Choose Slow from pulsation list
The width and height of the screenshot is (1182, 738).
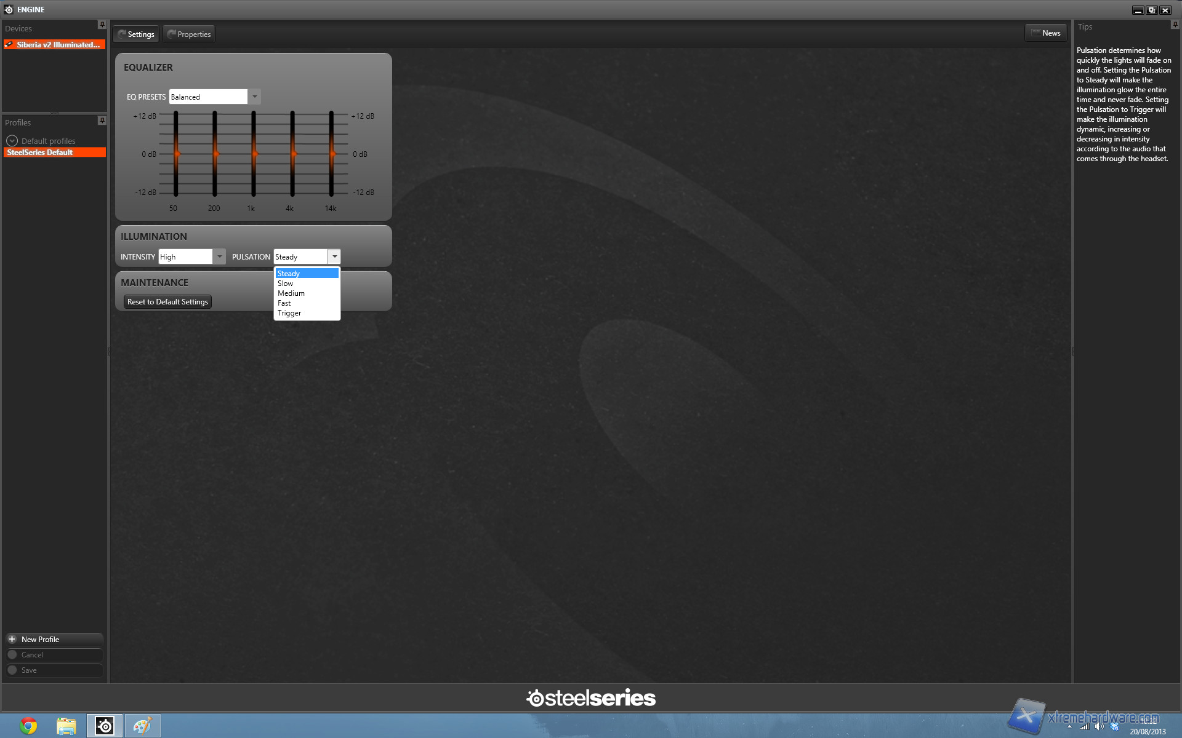click(x=286, y=284)
